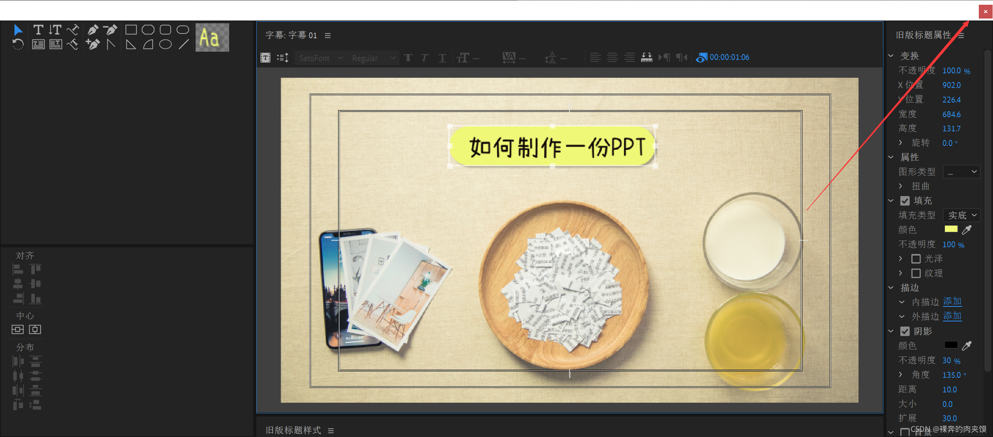
Task: Select the Vertical Type tool
Action: point(55,30)
